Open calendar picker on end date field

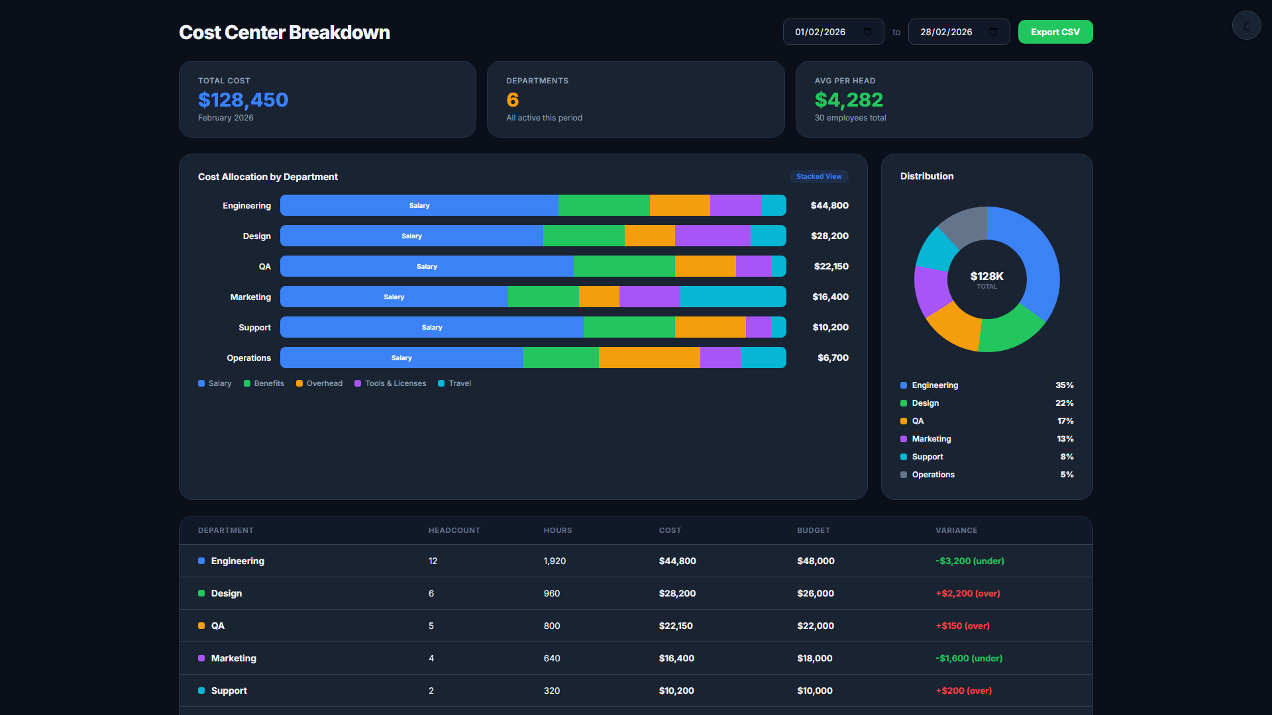(992, 32)
